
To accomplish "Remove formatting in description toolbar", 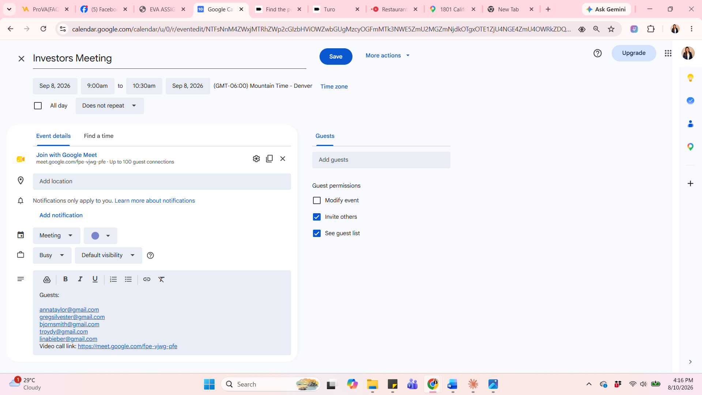I will [161, 279].
